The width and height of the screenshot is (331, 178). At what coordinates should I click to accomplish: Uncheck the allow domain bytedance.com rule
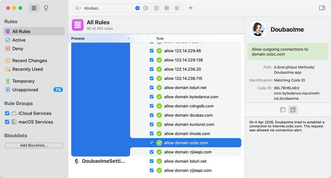click(151, 97)
